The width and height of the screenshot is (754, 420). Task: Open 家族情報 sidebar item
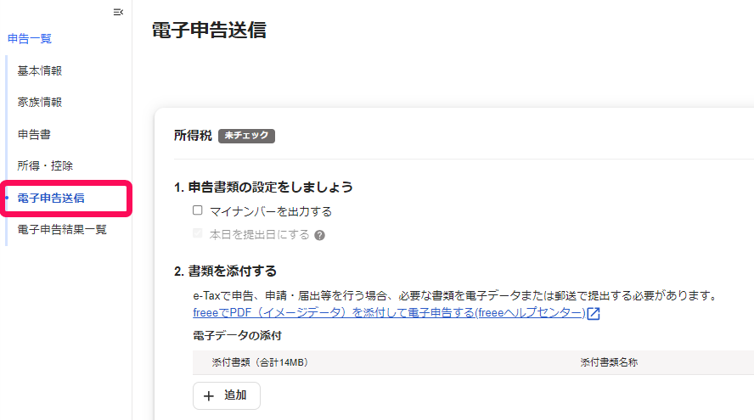tap(40, 102)
